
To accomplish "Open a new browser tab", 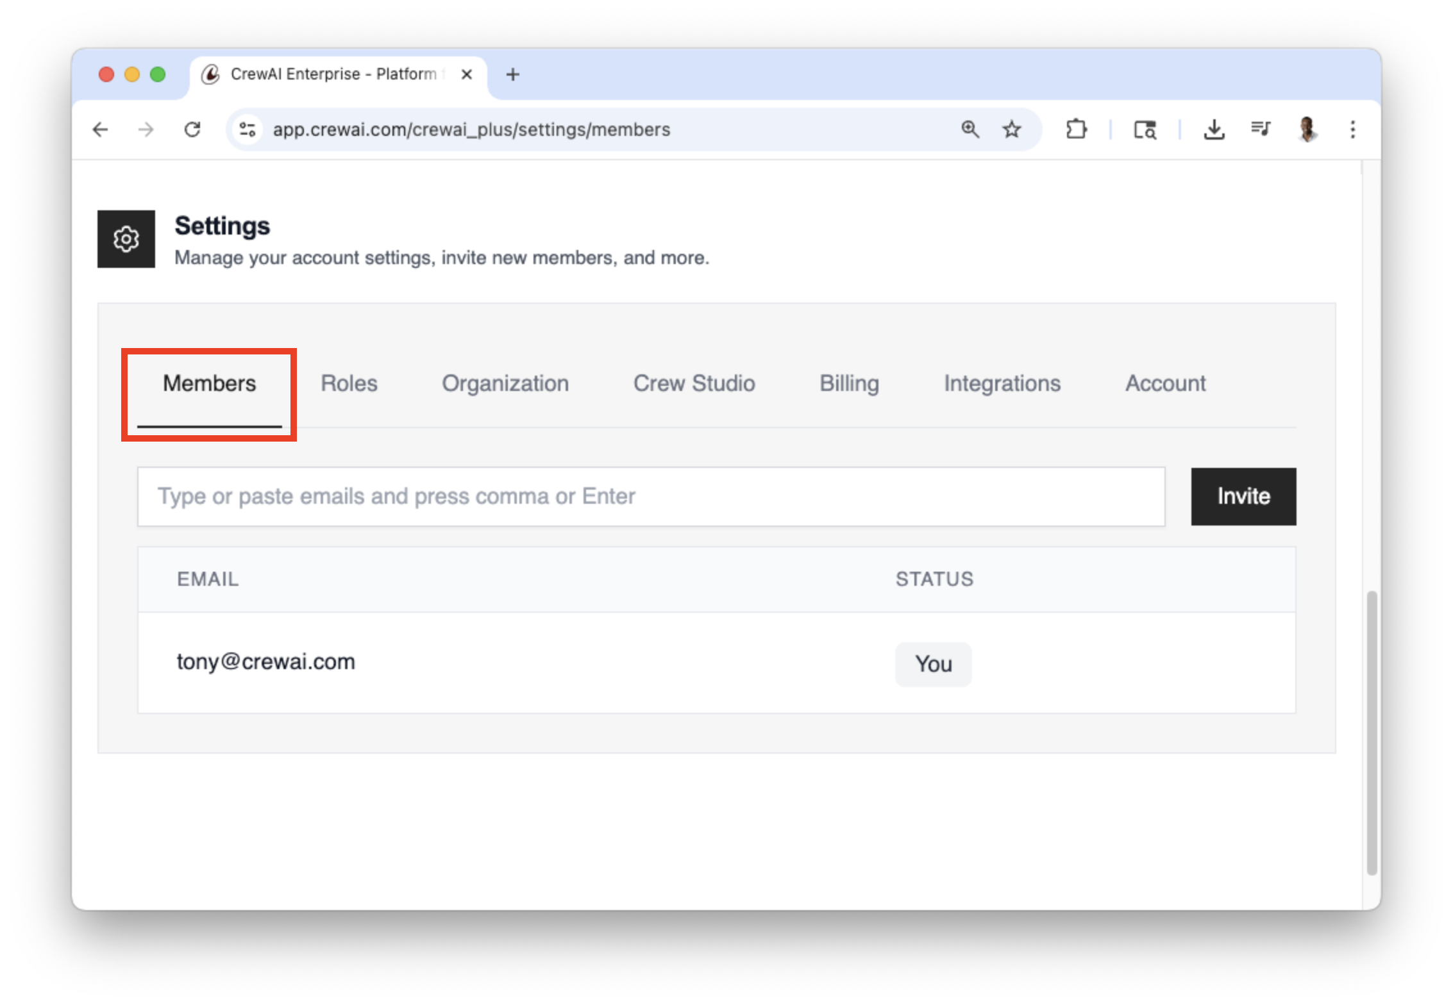I will tap(512, 75).
